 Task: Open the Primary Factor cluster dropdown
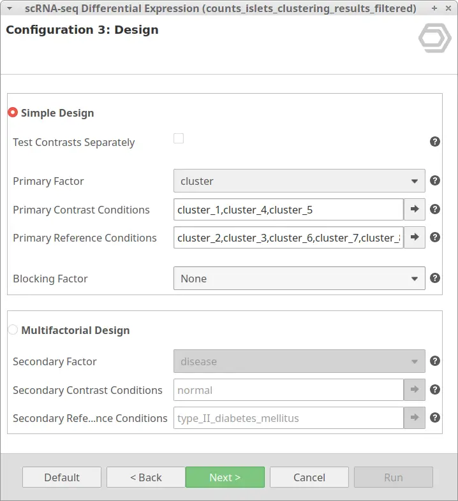299,181
